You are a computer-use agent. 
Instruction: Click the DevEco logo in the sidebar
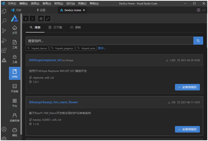coord(15,19)
